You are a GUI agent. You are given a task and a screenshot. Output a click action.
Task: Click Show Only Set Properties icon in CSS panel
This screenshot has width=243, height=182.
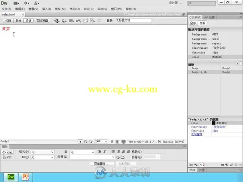pyautogui.click(x=202, y=165)
